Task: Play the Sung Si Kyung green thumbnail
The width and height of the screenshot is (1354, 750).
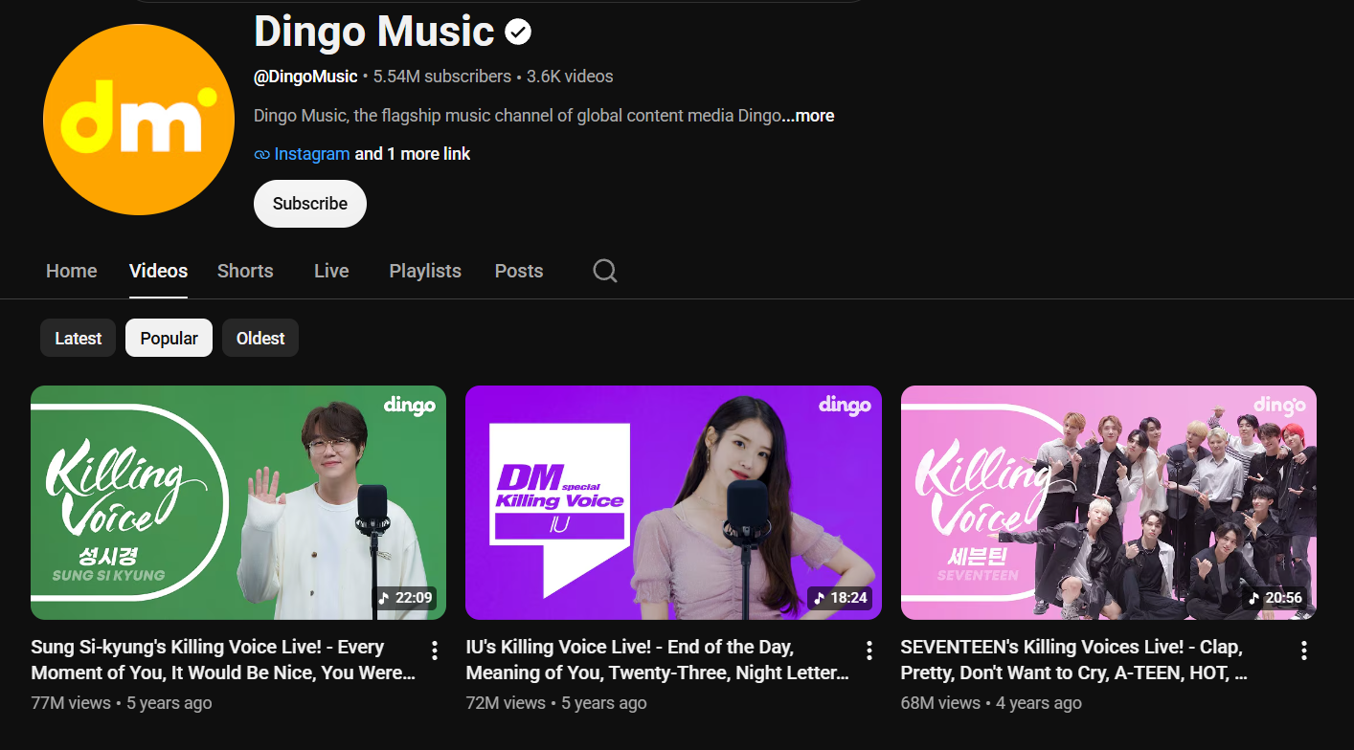Action: (x=238, y=502)
